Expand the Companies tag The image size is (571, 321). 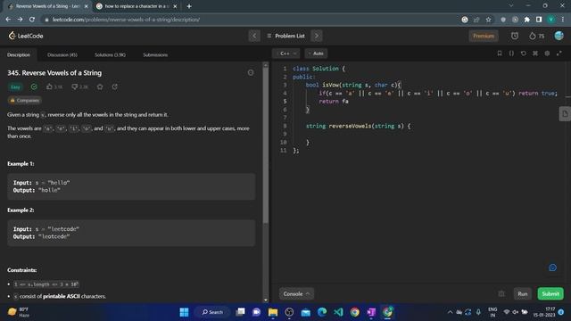tap(24, 101)
